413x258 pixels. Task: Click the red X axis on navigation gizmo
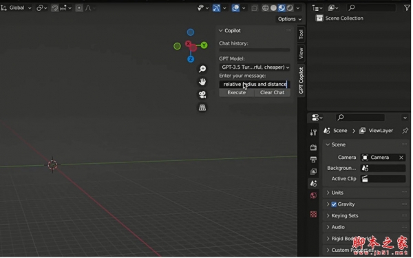pyautogui.click(x=189, y=44)
